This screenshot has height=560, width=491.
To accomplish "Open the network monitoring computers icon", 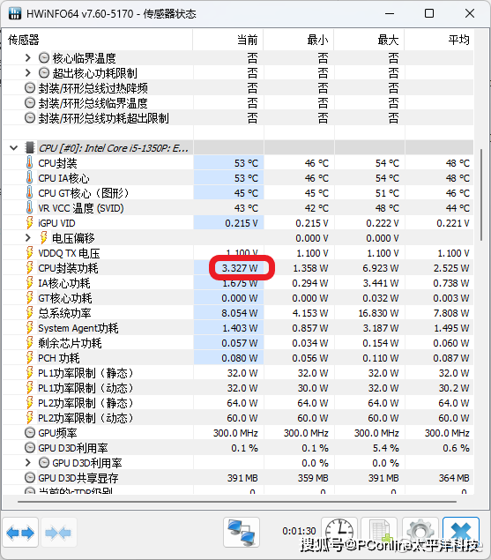I will pos(242,533).
